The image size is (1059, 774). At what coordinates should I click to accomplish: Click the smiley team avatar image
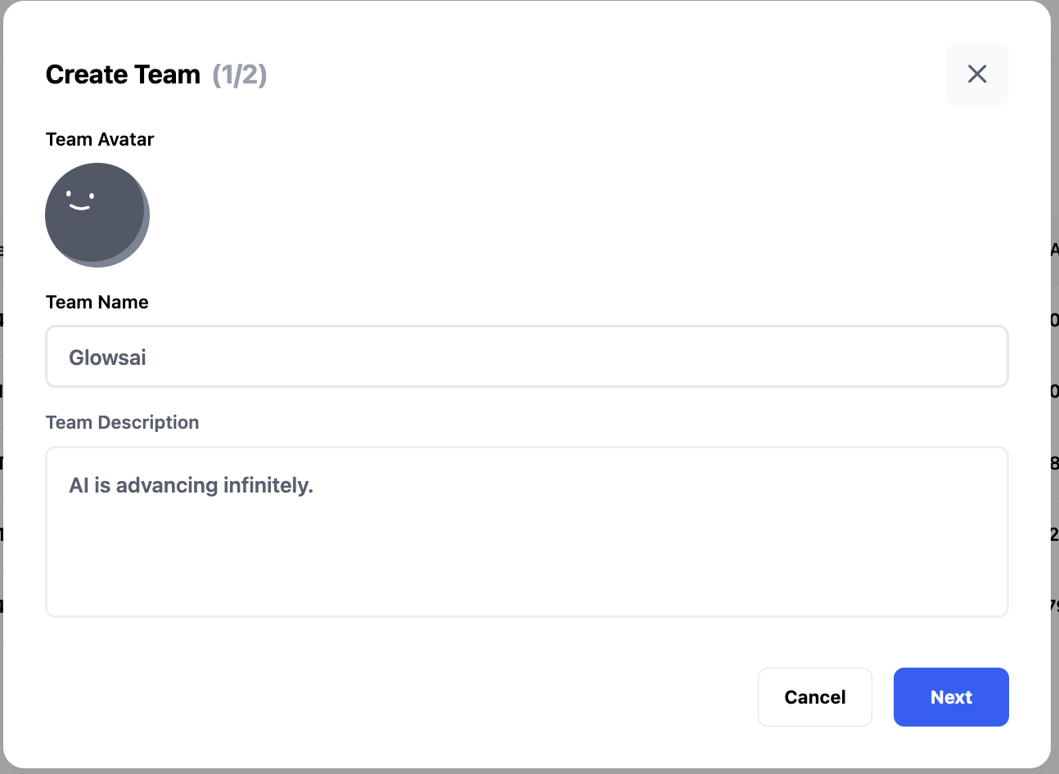(x=97, y=215)
